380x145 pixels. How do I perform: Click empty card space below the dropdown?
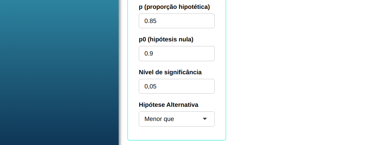click(x=177, y=133)
